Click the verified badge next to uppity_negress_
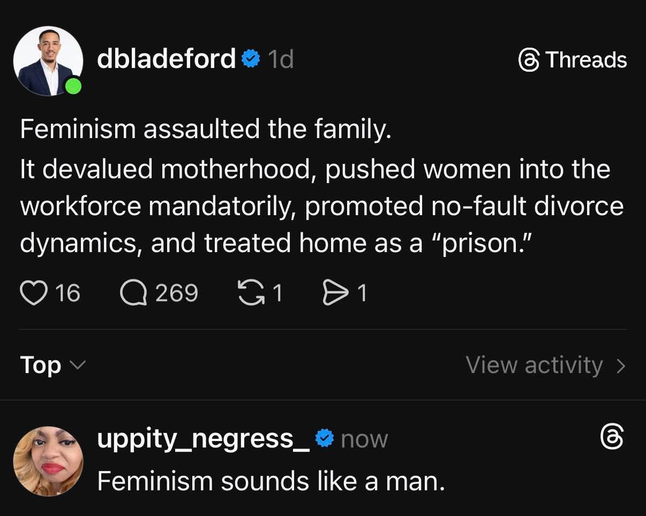646x516 pixels. [324, 439]
